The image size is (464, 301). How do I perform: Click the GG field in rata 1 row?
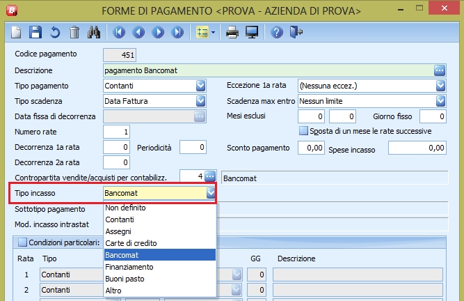256,275
